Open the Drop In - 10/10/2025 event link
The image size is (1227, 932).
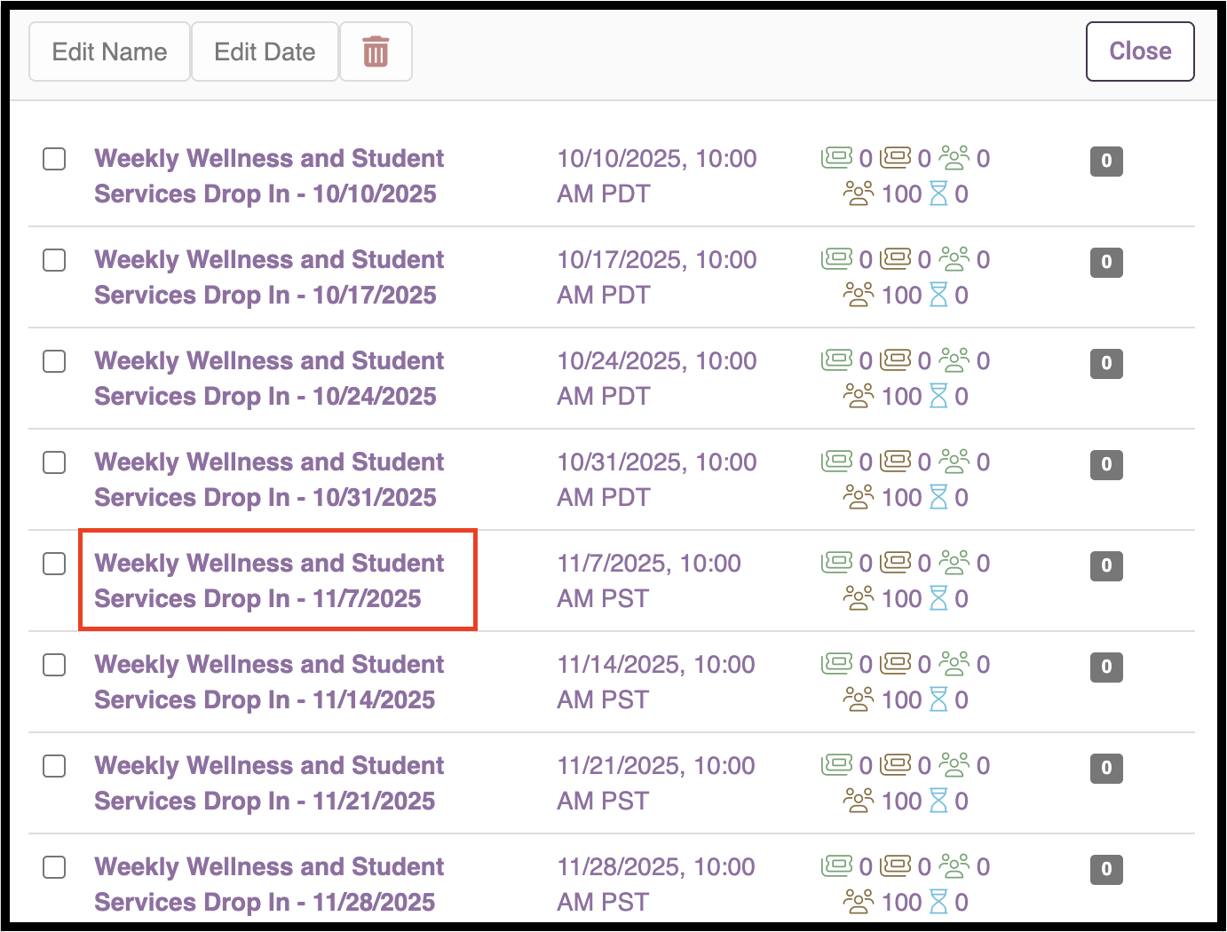click(x=269, y=176)
